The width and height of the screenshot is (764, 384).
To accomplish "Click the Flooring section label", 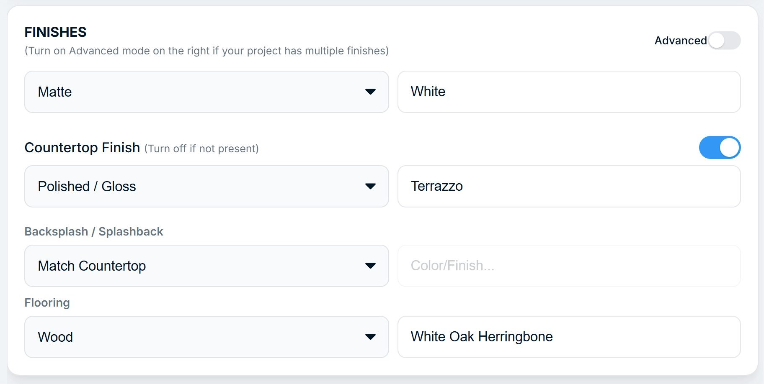I will tap(47, 303).
